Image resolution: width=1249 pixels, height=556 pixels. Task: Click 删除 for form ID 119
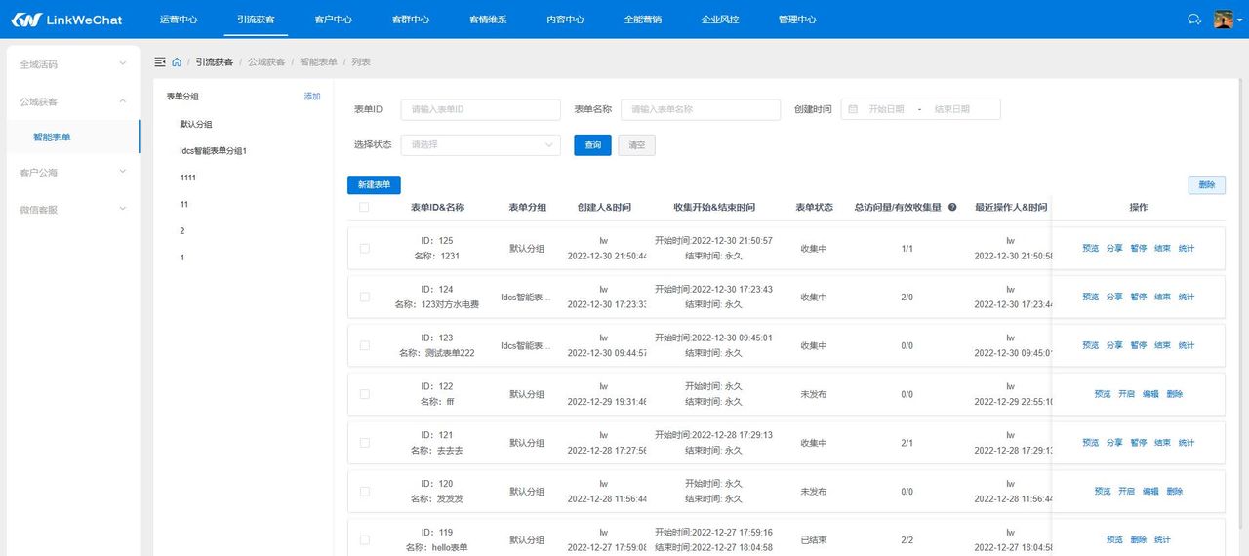click(1139, 539)
